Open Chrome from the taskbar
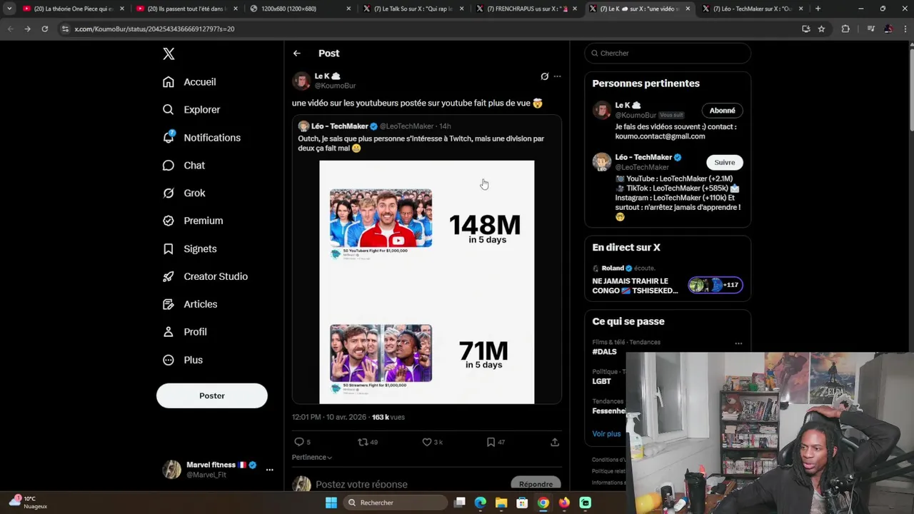The height and width of the screenshot is (514, 914). pyautogui.click(x=543, y=503)
